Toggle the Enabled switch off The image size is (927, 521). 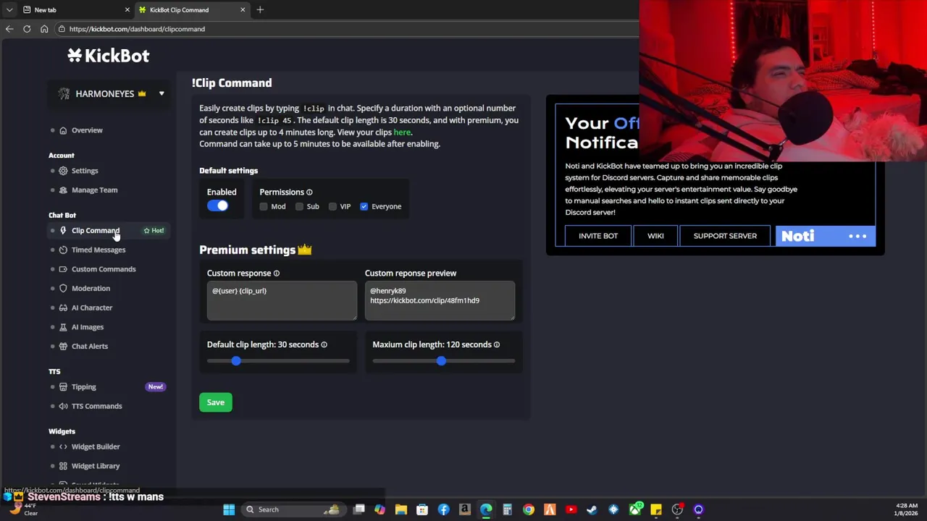[217, 206]
